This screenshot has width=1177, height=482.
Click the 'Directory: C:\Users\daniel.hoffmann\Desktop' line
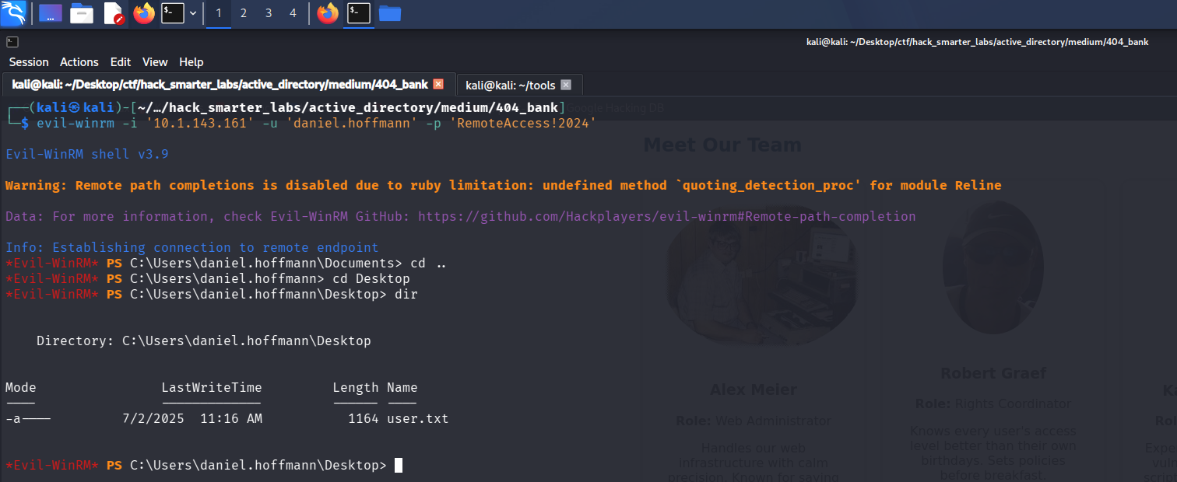[204, 341]
